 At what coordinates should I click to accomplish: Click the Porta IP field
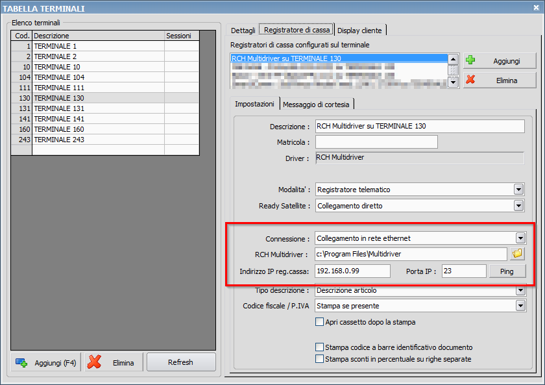pyautogui.click(x=464, y=271)
